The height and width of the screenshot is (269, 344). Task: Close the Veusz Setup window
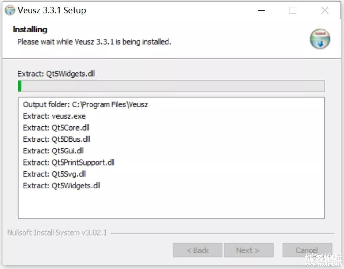tap(325, 10)
